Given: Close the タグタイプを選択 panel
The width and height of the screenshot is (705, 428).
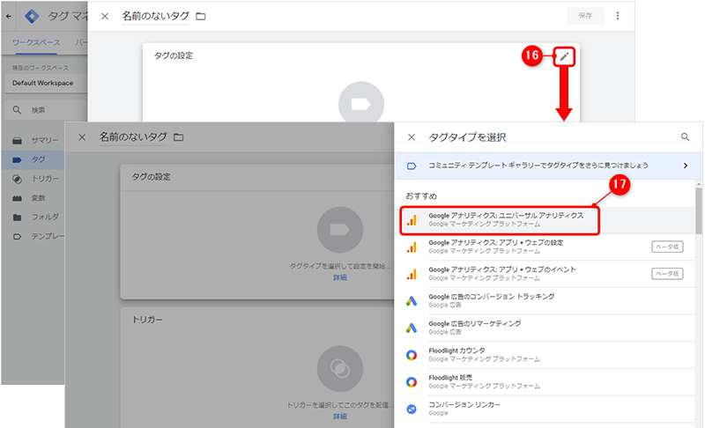Looking at the screenshot, I should 412,137.
